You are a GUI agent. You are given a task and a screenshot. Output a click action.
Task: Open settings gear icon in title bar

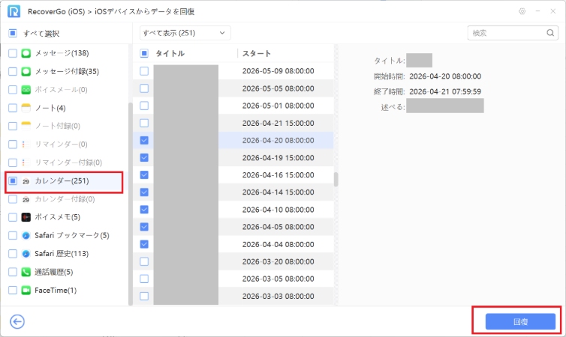click(522, 11)
